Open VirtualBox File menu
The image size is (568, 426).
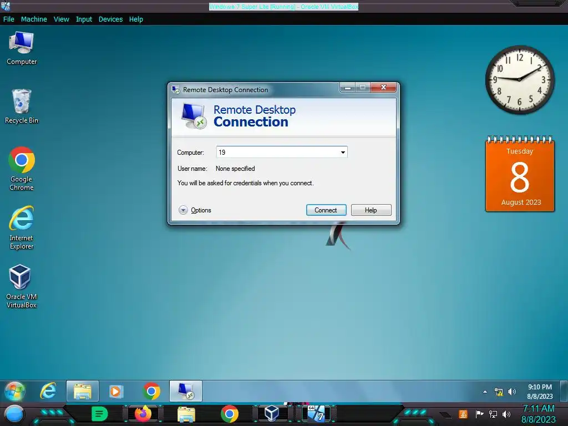(x=9, y=19)
